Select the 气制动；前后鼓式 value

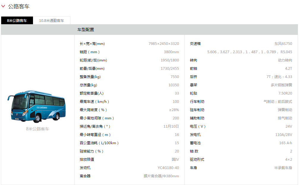tap(278, 102)
